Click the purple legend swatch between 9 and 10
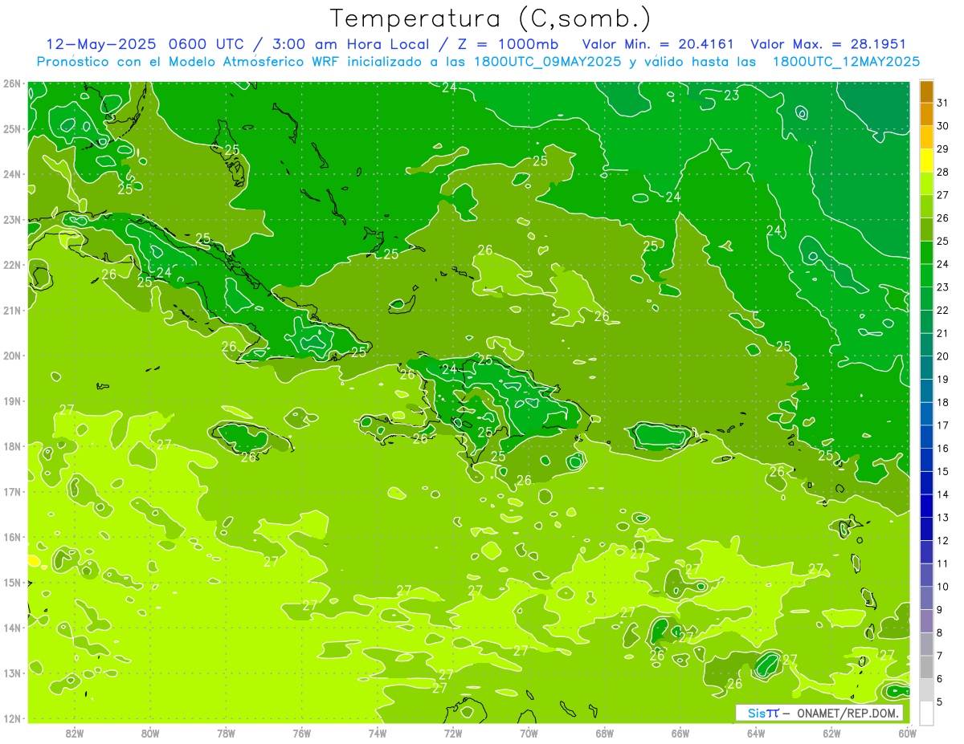Screen dimensions: 964x744 [x=926, y=598]
